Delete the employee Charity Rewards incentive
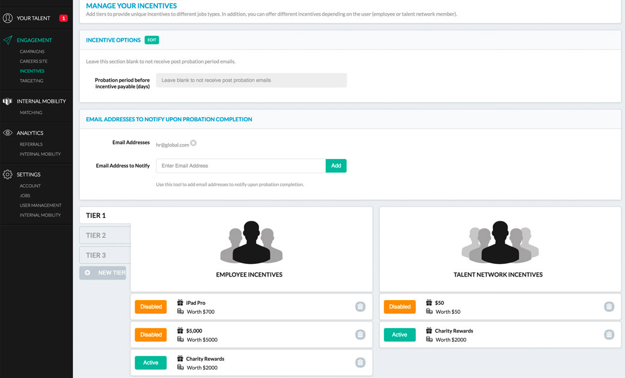Screen dimensions: 625x378 361,362
